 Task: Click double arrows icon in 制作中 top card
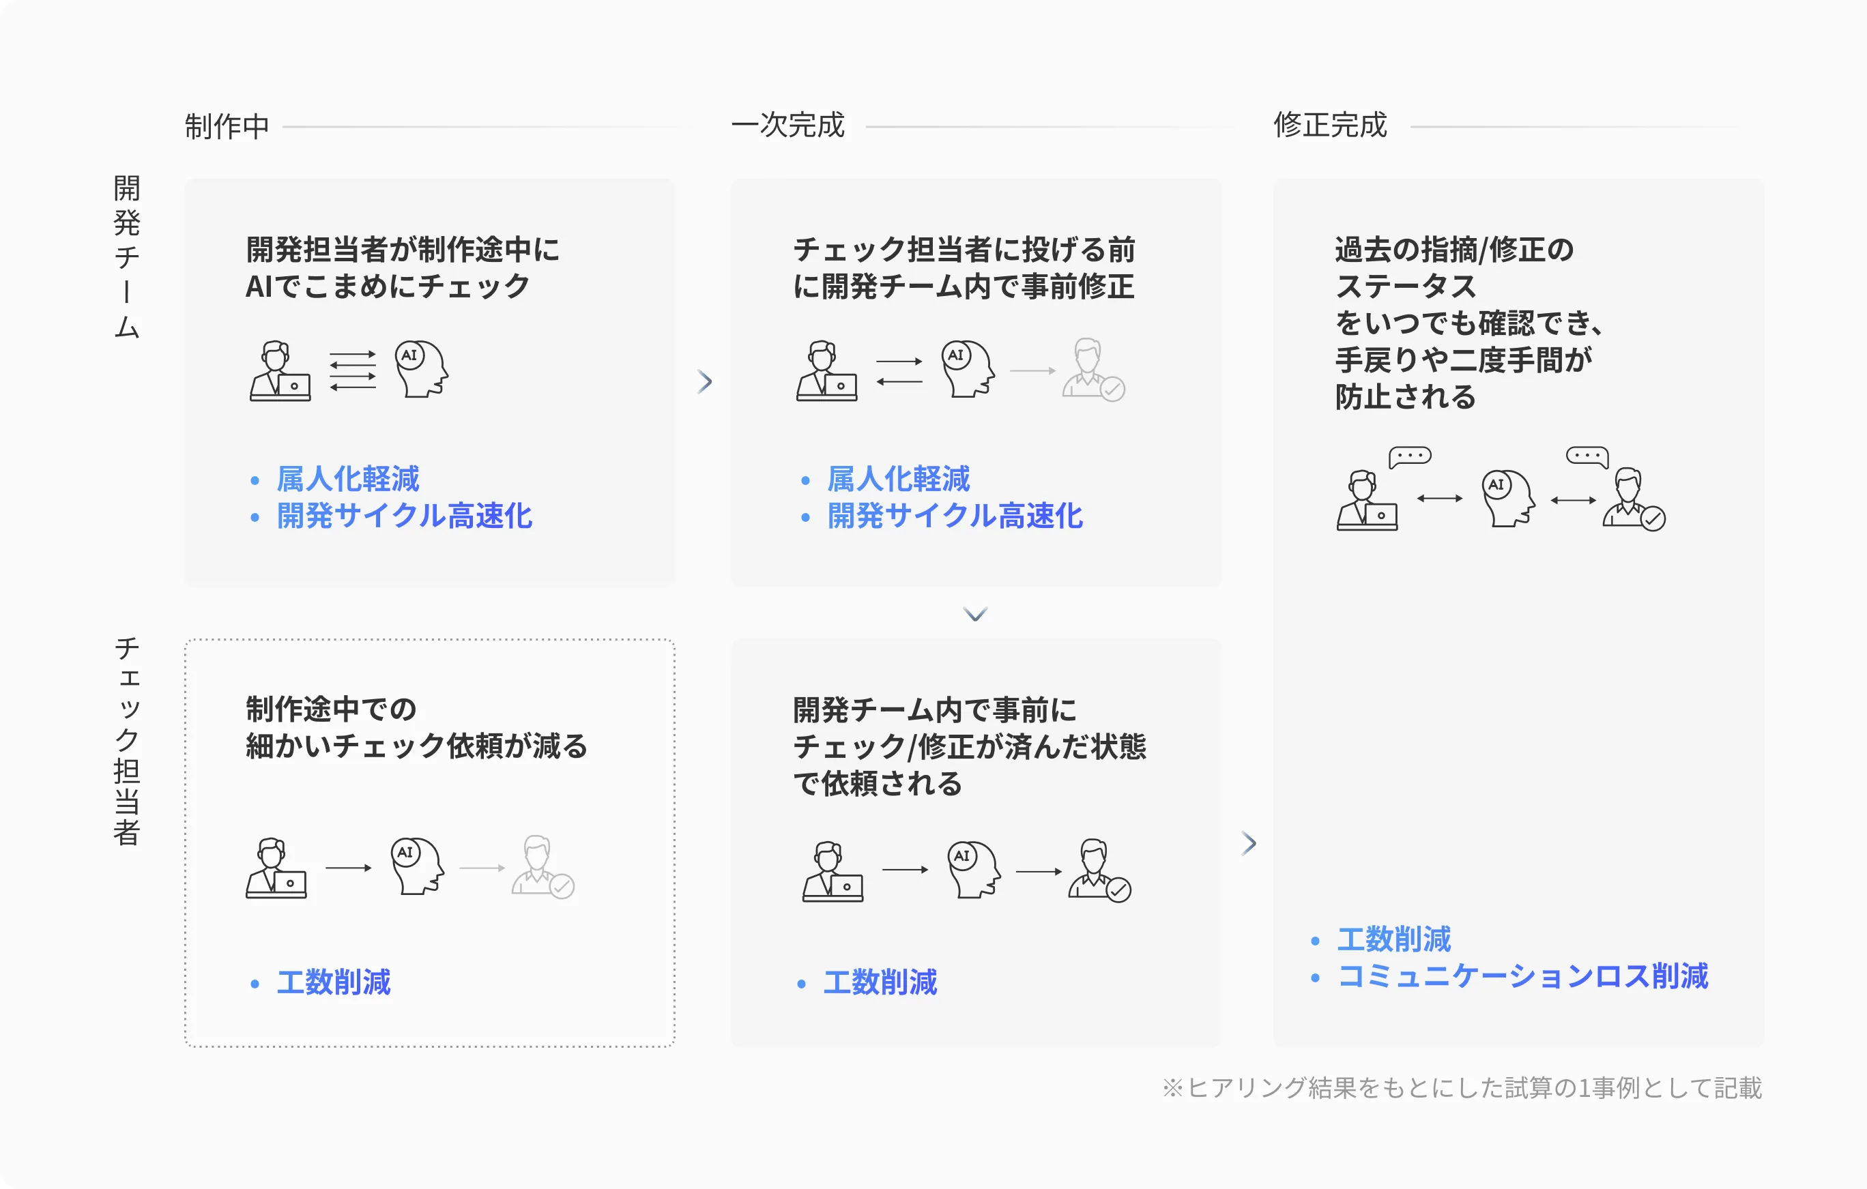353,370
